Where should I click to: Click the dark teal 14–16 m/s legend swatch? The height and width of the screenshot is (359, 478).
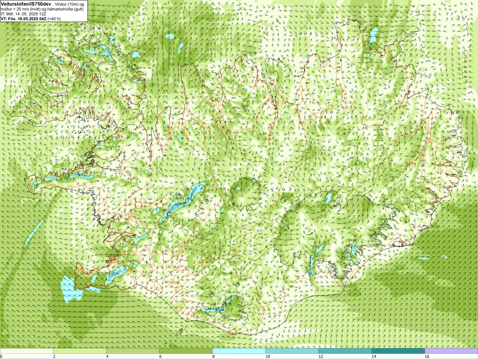click(x=398, y=351)
